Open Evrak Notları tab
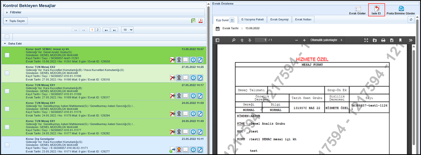Image resolution: width=421 pixels, height=155 pixels. coord(303,20)
